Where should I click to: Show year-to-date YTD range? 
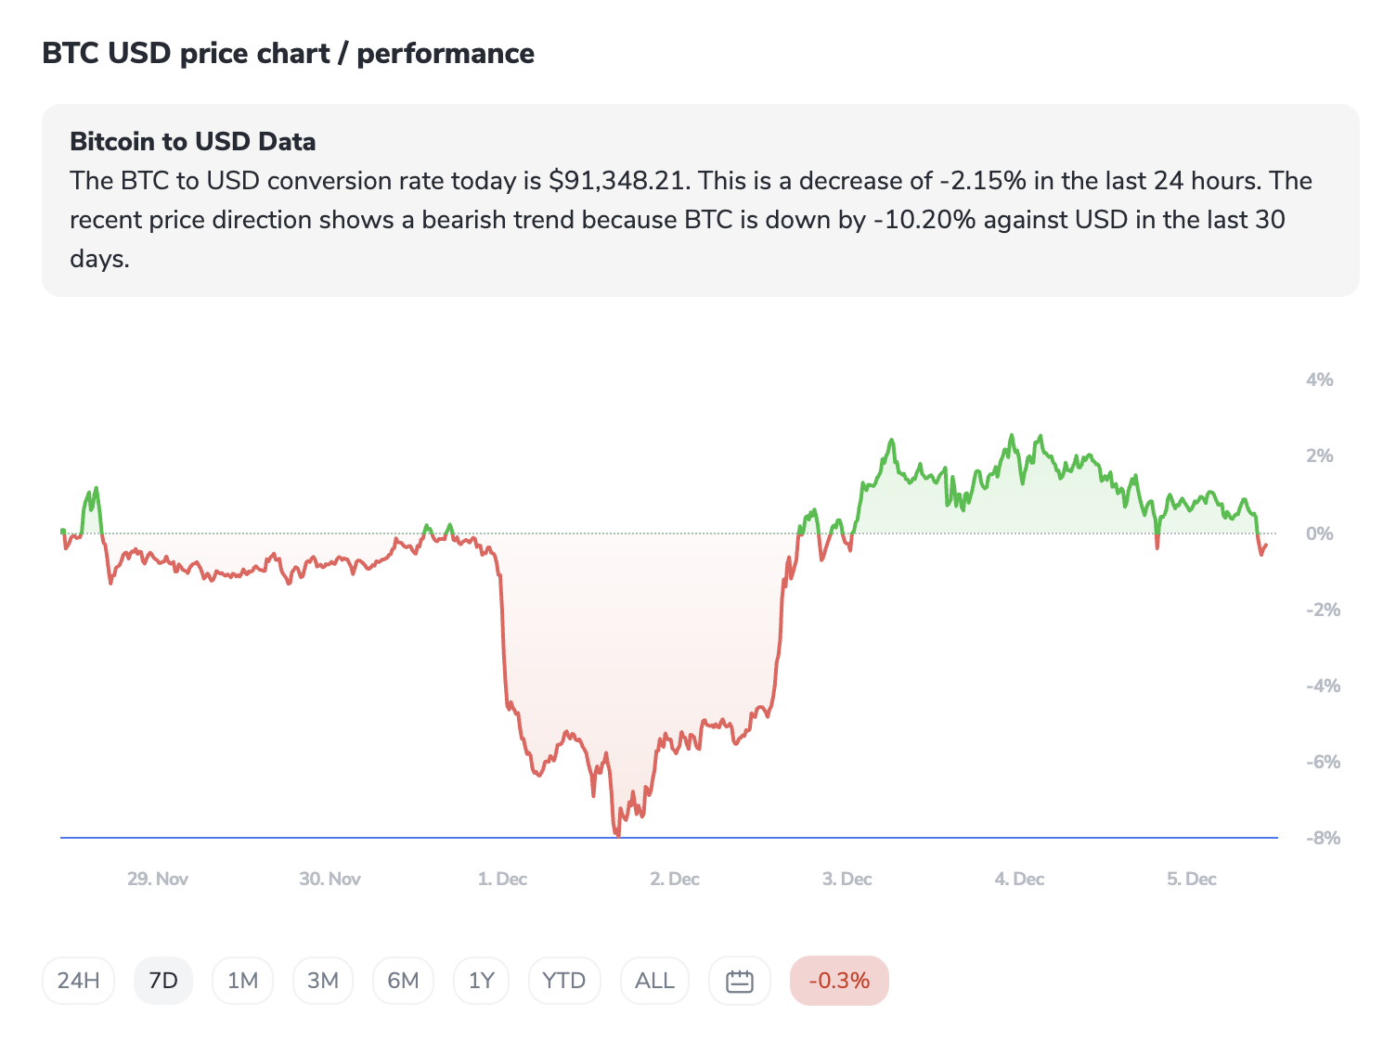(x=563, y=981)
